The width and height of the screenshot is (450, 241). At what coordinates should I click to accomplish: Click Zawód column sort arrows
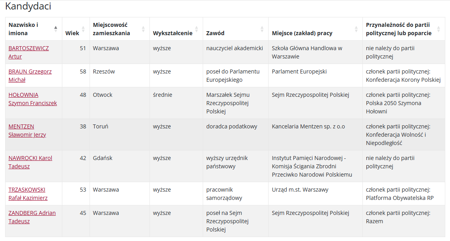click(262, 29)
